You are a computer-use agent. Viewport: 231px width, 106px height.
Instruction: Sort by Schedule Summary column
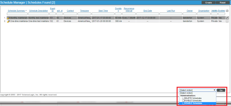click(16, 11)
